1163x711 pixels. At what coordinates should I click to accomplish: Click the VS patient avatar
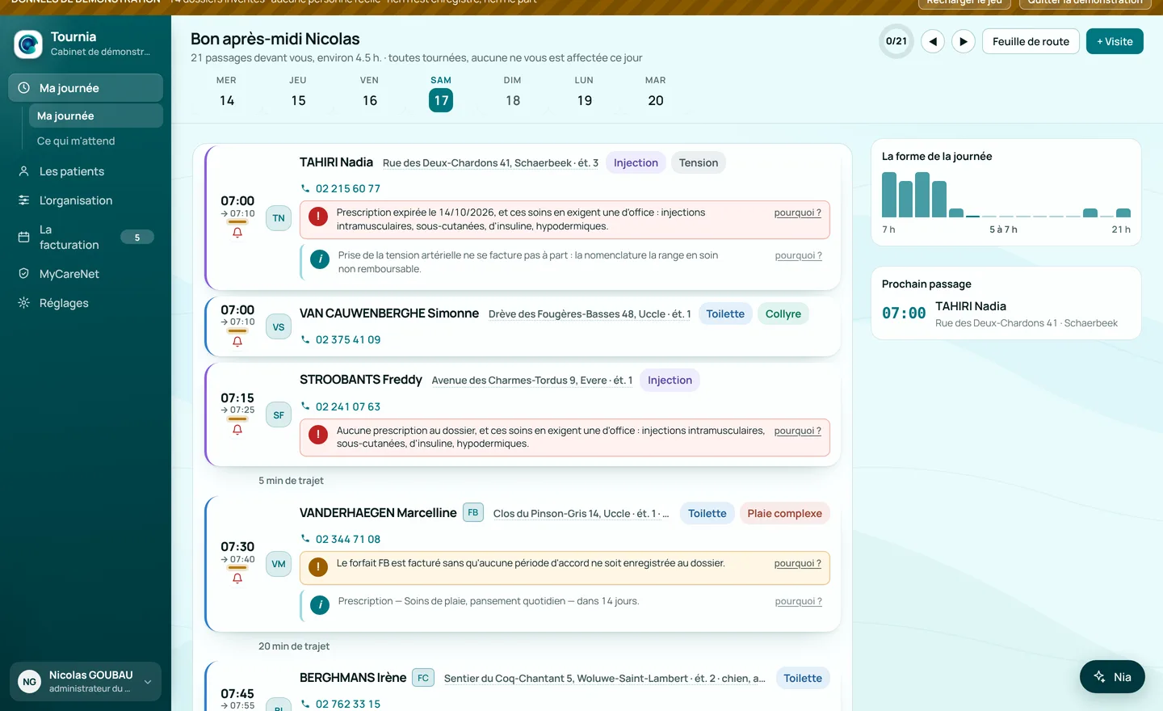(279, 327)
